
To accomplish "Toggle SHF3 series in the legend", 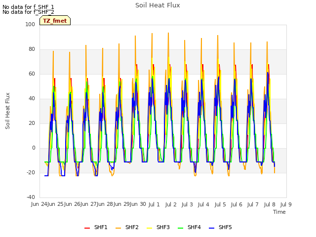I will coord(158,227).
